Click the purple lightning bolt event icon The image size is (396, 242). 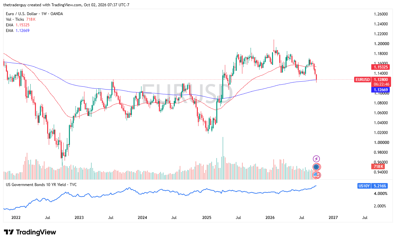point(316,159)
